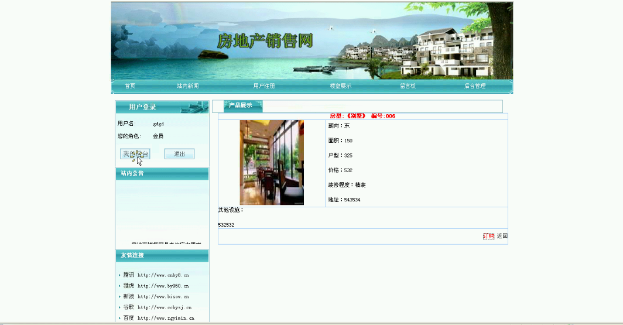The width and height of the screenshot is (623, 325).
Task: Click the 退出 logout button
Action: tap(179, 154)
